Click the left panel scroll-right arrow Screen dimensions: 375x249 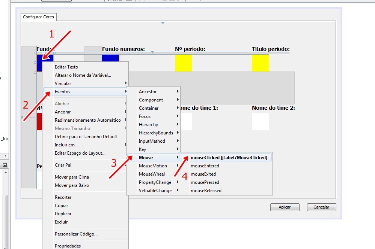coord(6,156)
